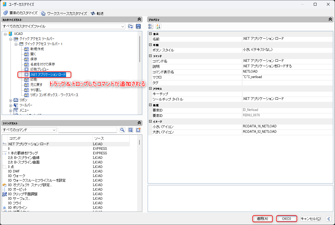This screenshot has width=335, height=225.
Task: Expand the メニュー tree node
Action: click(x=11, y=111)
